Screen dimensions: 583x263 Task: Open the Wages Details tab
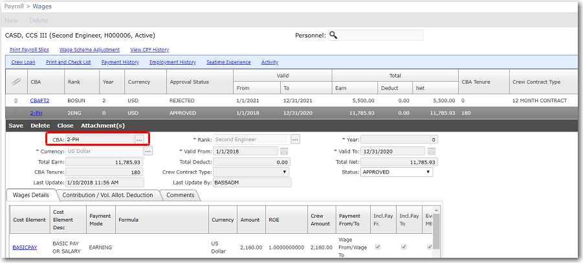coord(31,195)
